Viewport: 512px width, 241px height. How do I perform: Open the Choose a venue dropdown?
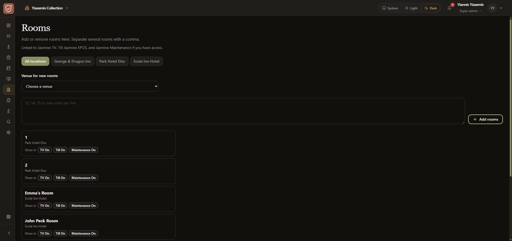coord(90,86)
